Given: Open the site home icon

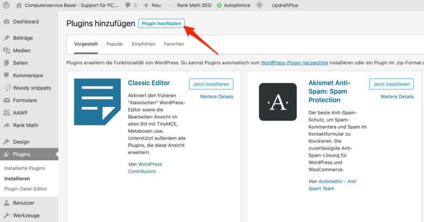Looking at the screenshot, I should tap(19, 5).
